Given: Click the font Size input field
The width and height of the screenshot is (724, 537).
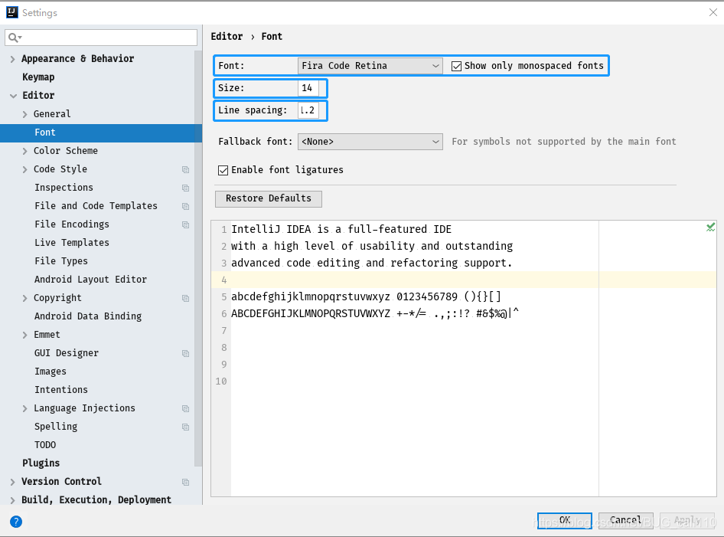Looking at the screenshot, I should click(309, 87).
